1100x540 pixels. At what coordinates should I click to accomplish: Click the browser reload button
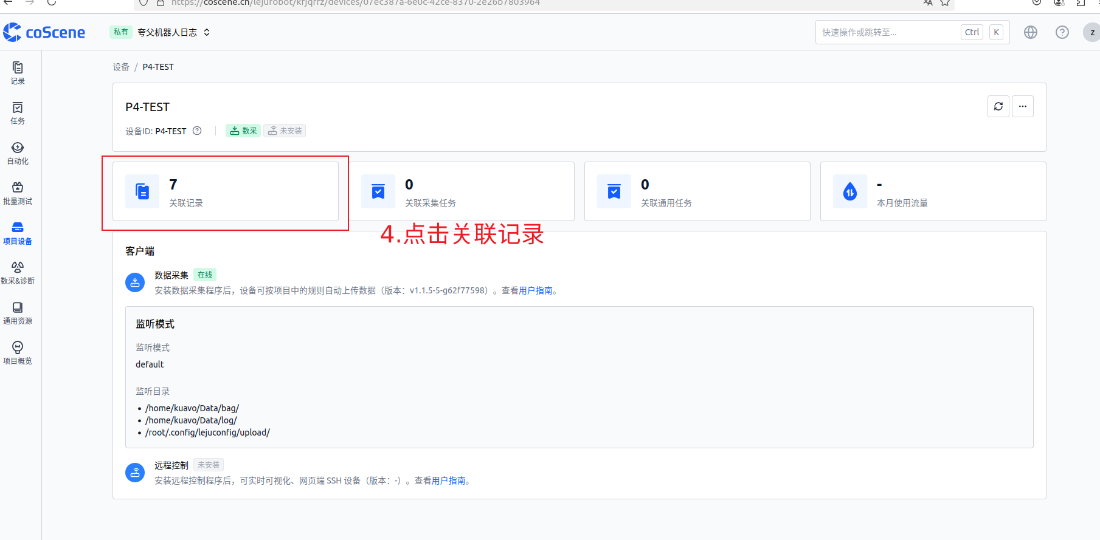click(52, 2)
